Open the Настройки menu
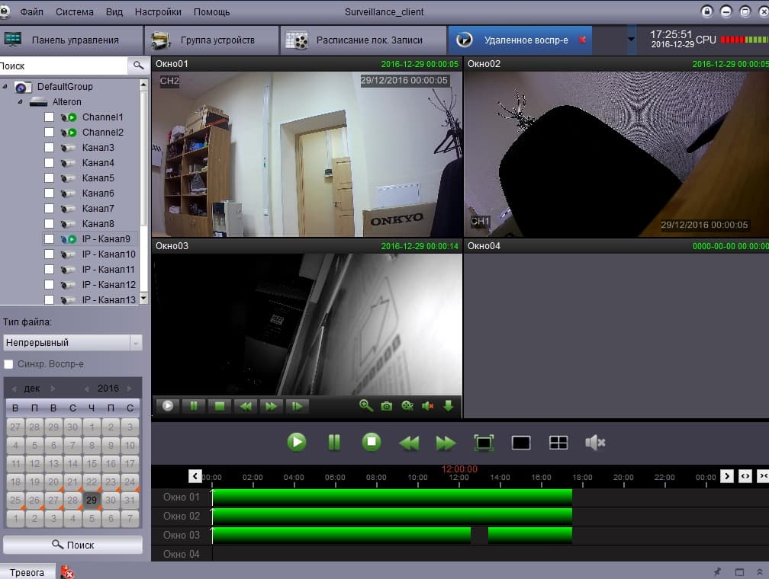Image resolution: width=769 pixels, height=579 pixels. click(x=158, y=11)
